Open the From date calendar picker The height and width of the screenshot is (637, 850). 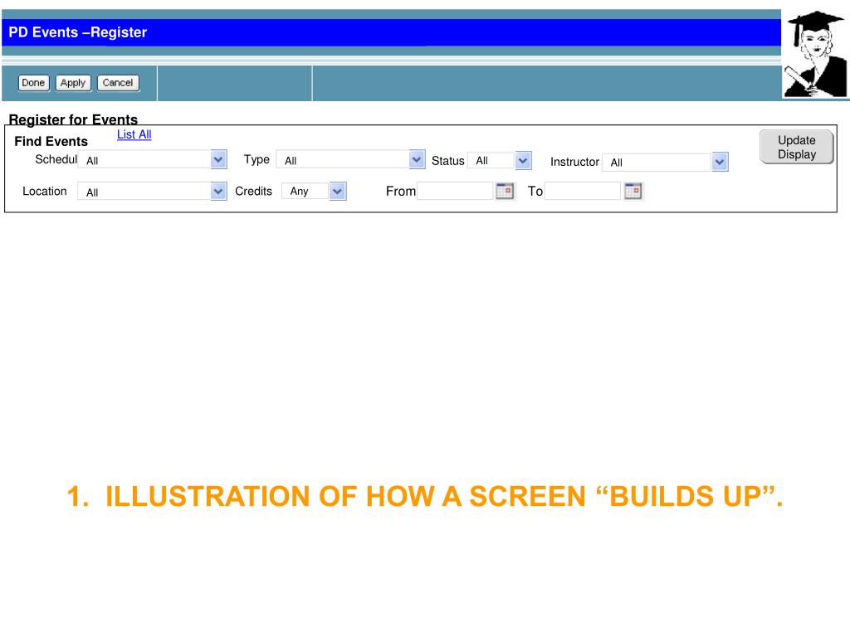tap(505, 192)
